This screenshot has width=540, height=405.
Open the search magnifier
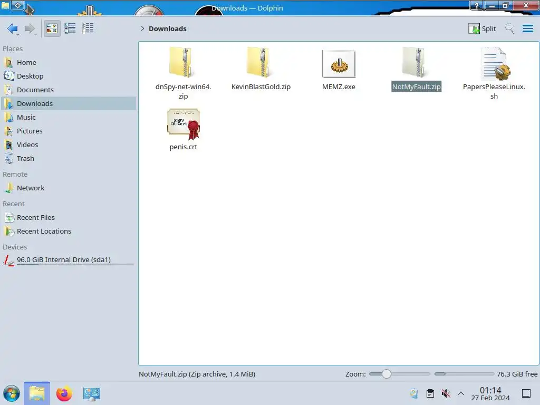(510, 28)
